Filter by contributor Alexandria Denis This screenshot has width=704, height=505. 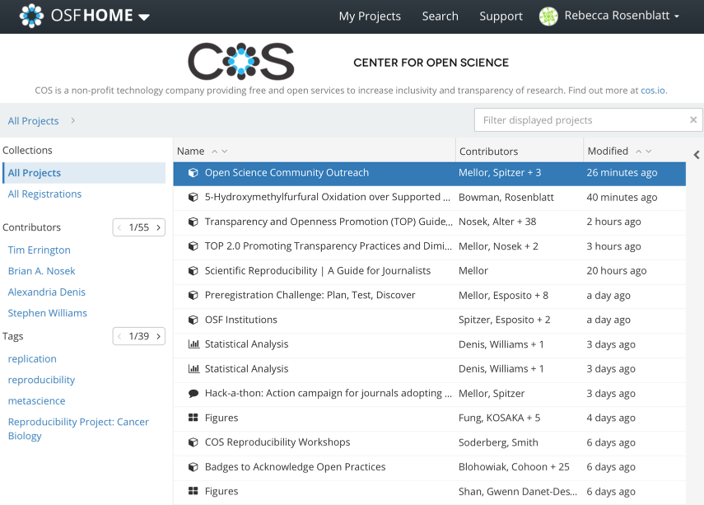click(46, 292)
